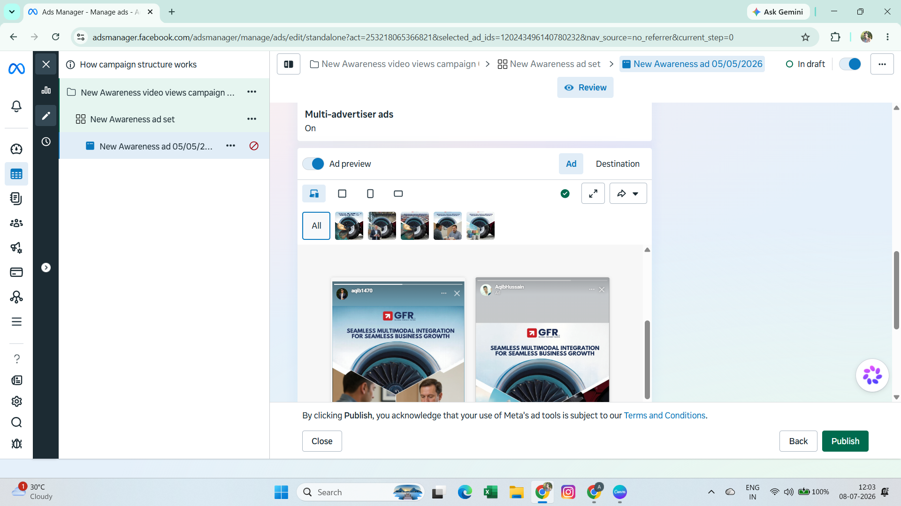Open more options for New Awareness ad set
This screenshot has height=506, width=901.
252,119
